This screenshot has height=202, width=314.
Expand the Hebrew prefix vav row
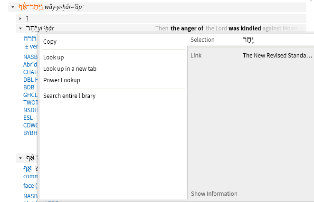coord(20,18)
